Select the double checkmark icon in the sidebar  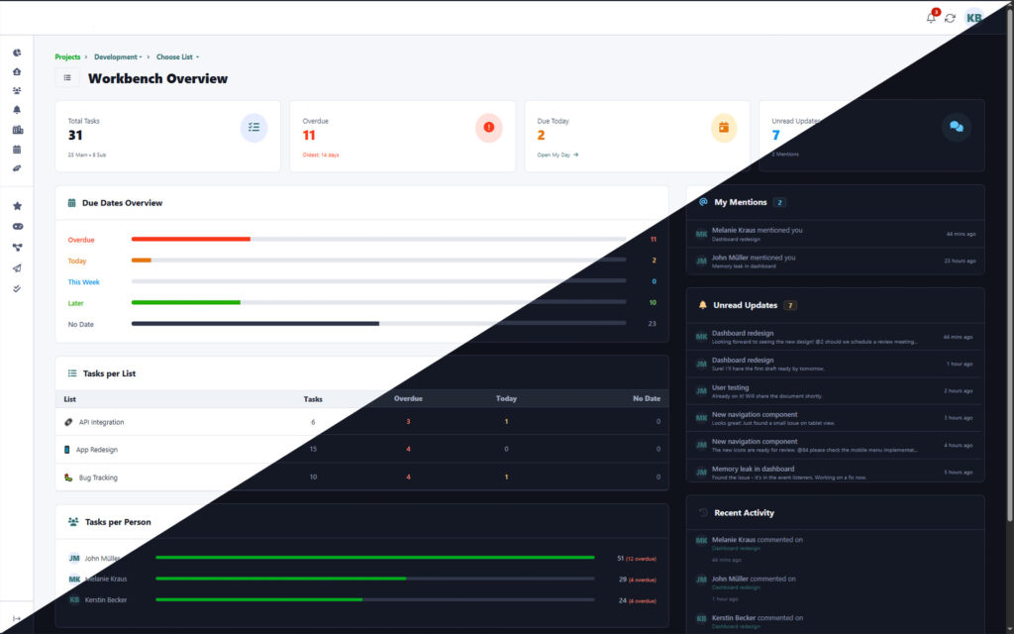tap(16, 288)
